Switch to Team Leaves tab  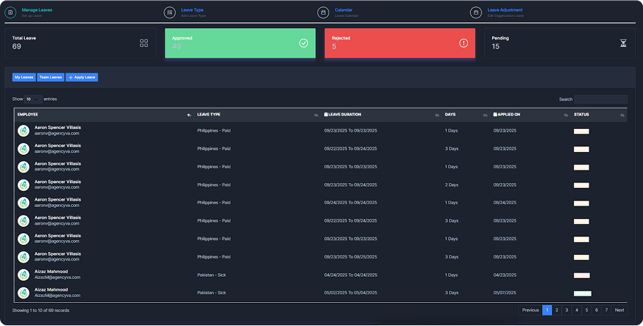pyautogui.click(x=51, y=77)
